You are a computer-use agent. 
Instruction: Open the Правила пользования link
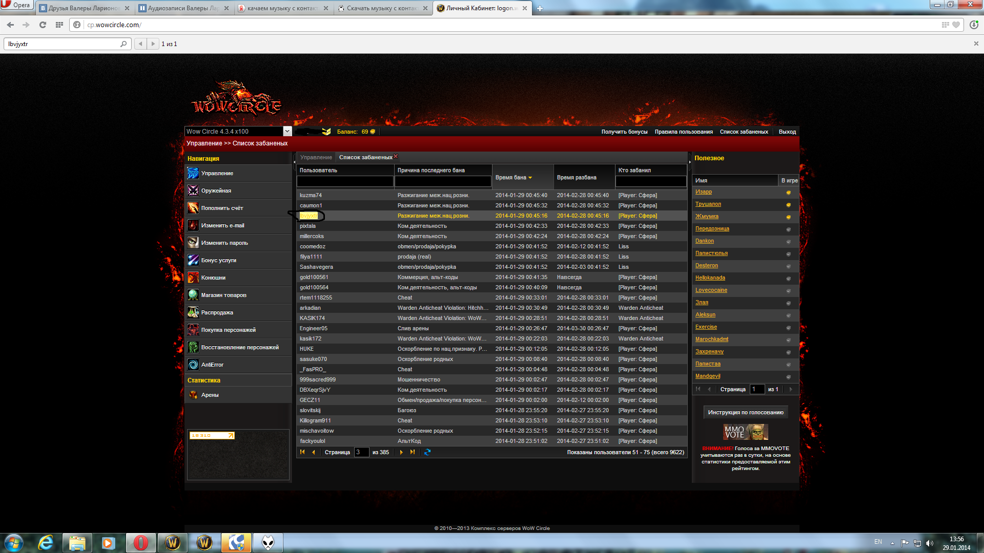point(683,132)
